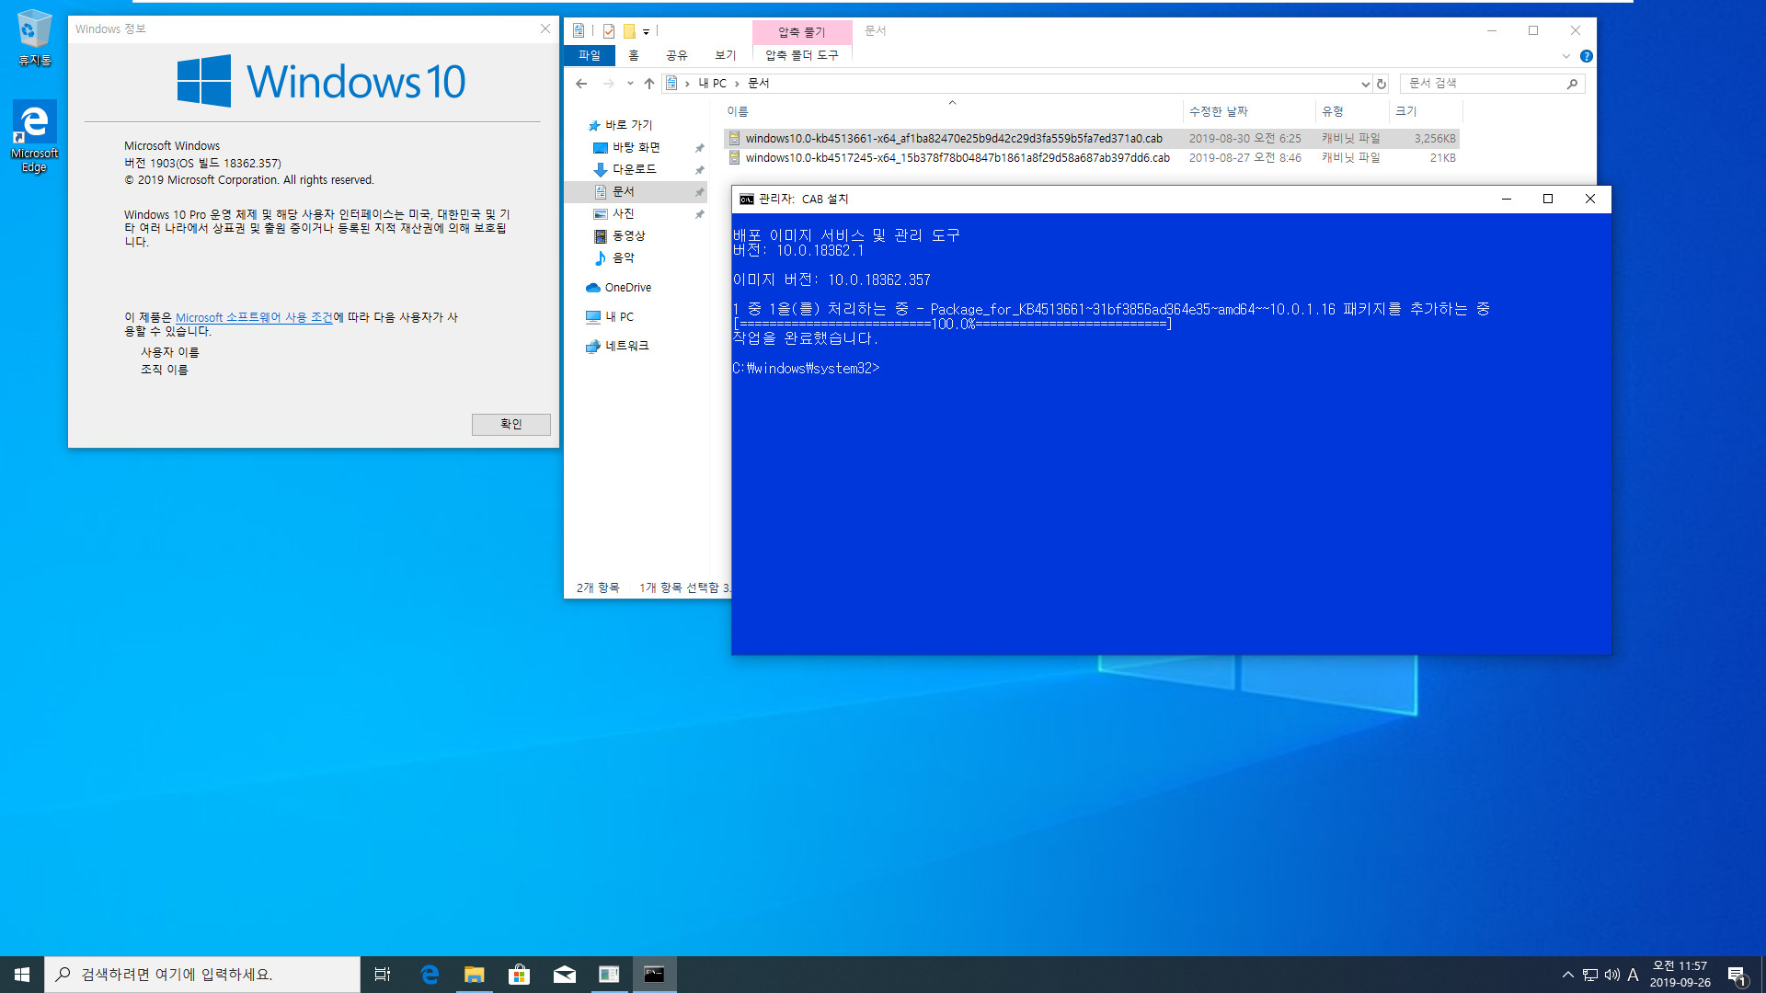Open the quick access toolbar customize dropdown
This screenshot has height=993, width=1766.
(646, 31)
